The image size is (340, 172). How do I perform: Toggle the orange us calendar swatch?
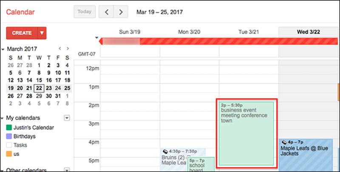coord(9,154)
